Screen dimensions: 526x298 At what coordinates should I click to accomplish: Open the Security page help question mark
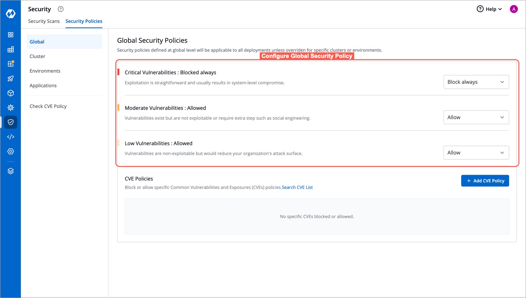point(60,9)
